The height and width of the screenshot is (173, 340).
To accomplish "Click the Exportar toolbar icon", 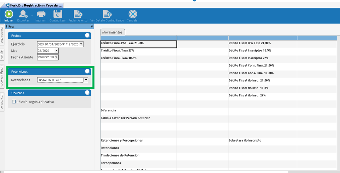I will (x=23, y=14).
